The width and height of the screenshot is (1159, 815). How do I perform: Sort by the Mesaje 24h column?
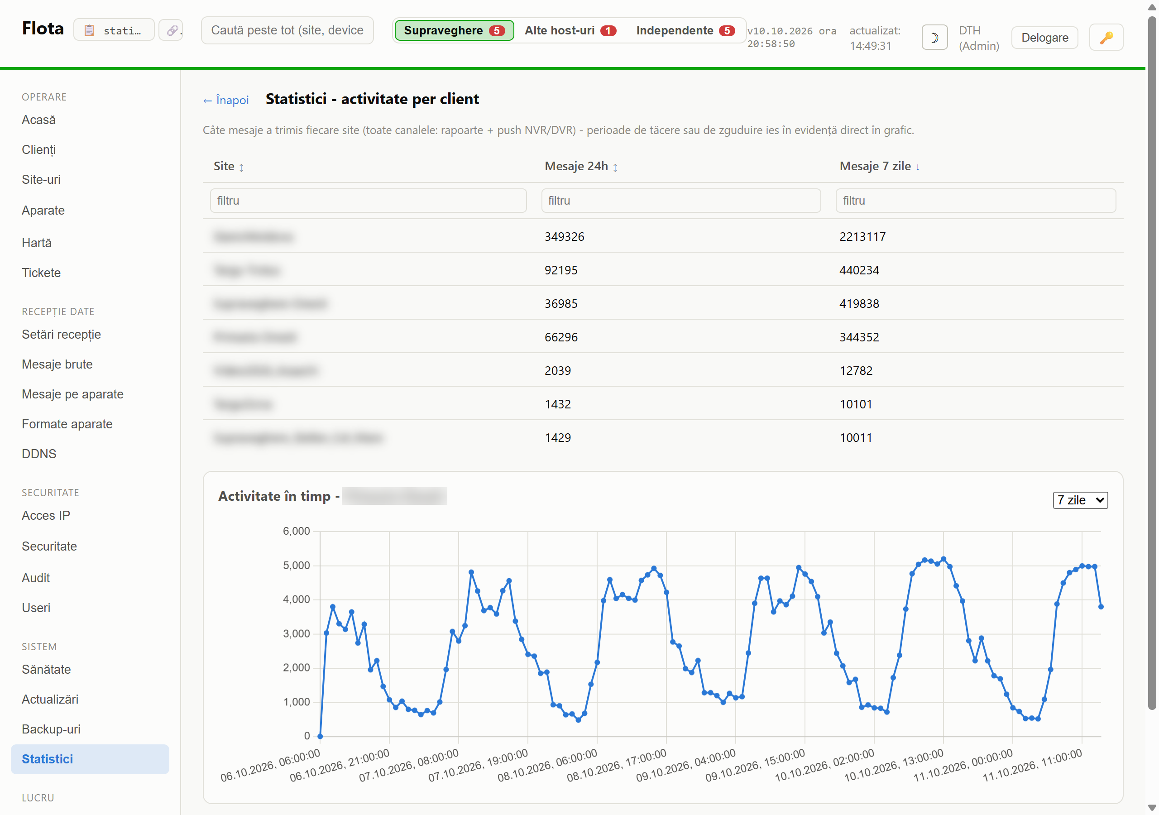click(581, 166)
